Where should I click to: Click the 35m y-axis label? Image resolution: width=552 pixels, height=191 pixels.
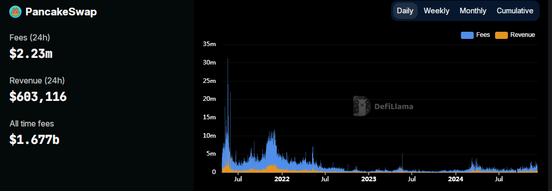click(210, 44)
